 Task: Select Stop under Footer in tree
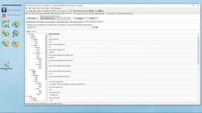(x=34, y=74)
